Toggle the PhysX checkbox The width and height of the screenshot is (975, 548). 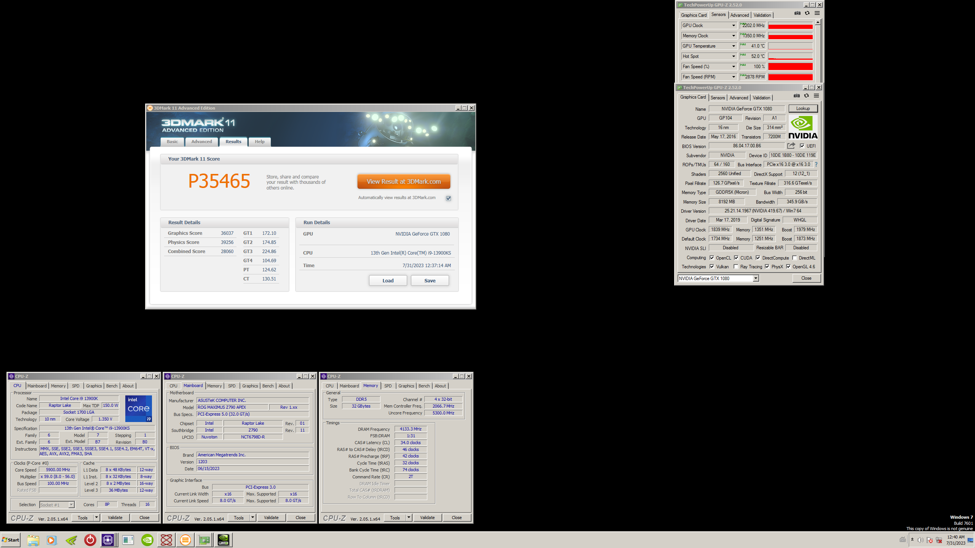tap(767, 267)
